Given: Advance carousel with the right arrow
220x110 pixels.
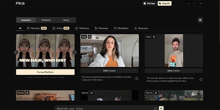Looking at the screenshot, I should pos(75,52).
